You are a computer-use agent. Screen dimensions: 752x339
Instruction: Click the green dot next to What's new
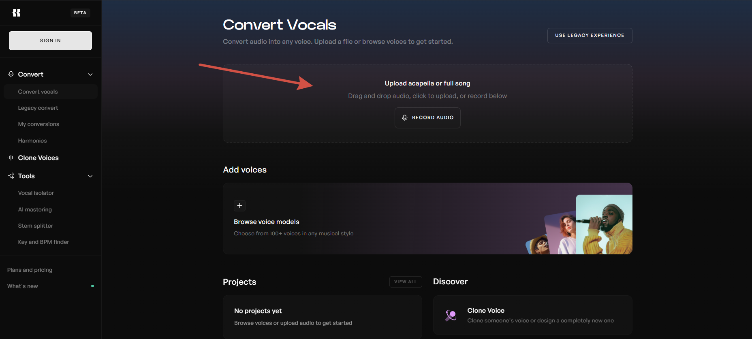tap(92, 286)
